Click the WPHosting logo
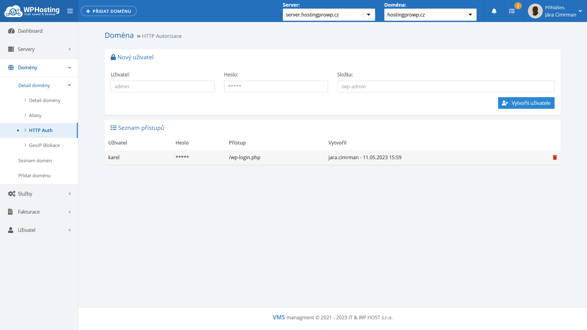This screenshot has width=587, height=330. [32, 11]
